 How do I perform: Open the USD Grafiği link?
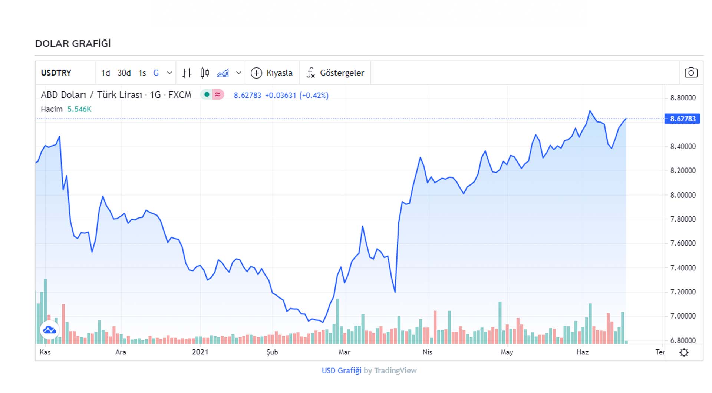point(341,370)
